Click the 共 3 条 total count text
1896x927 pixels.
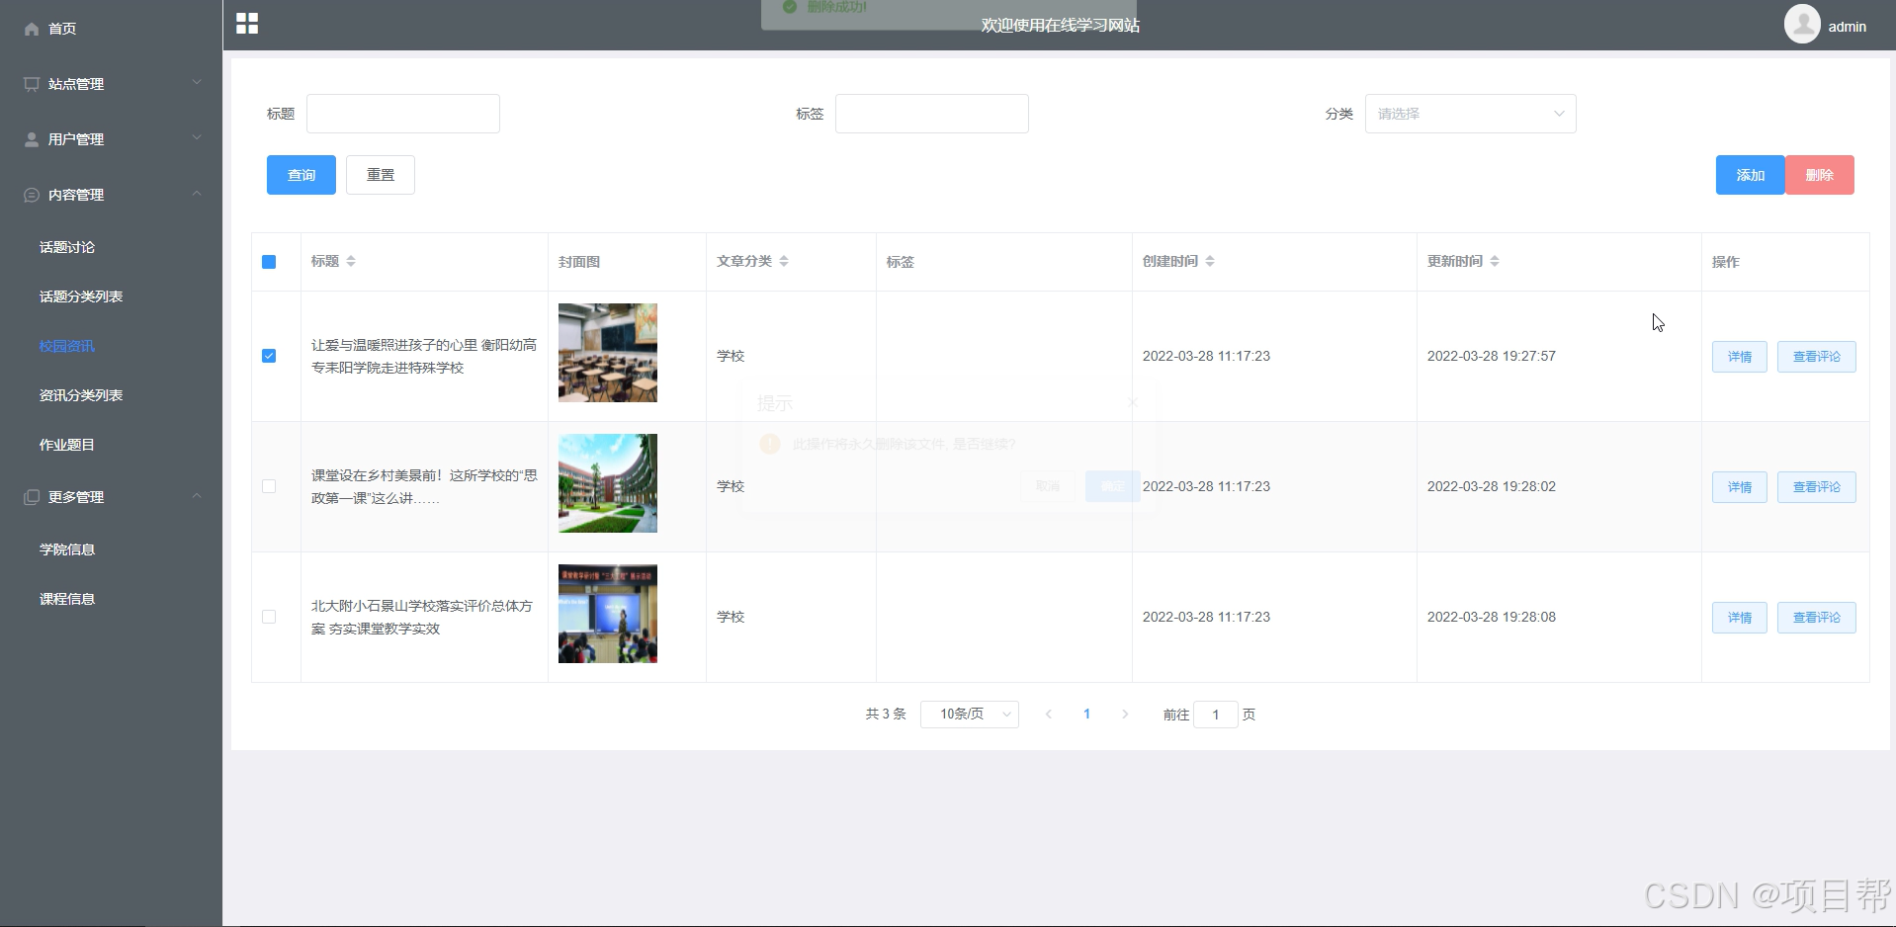[886, 714]
